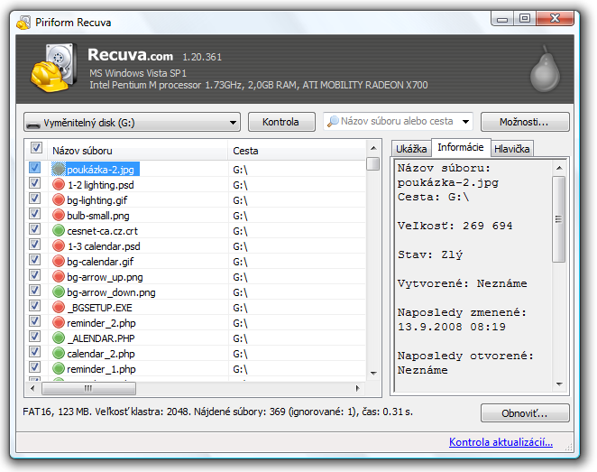
Task: Click the green status icon for bg-arrow_down.png
Action: pos(59,292)
